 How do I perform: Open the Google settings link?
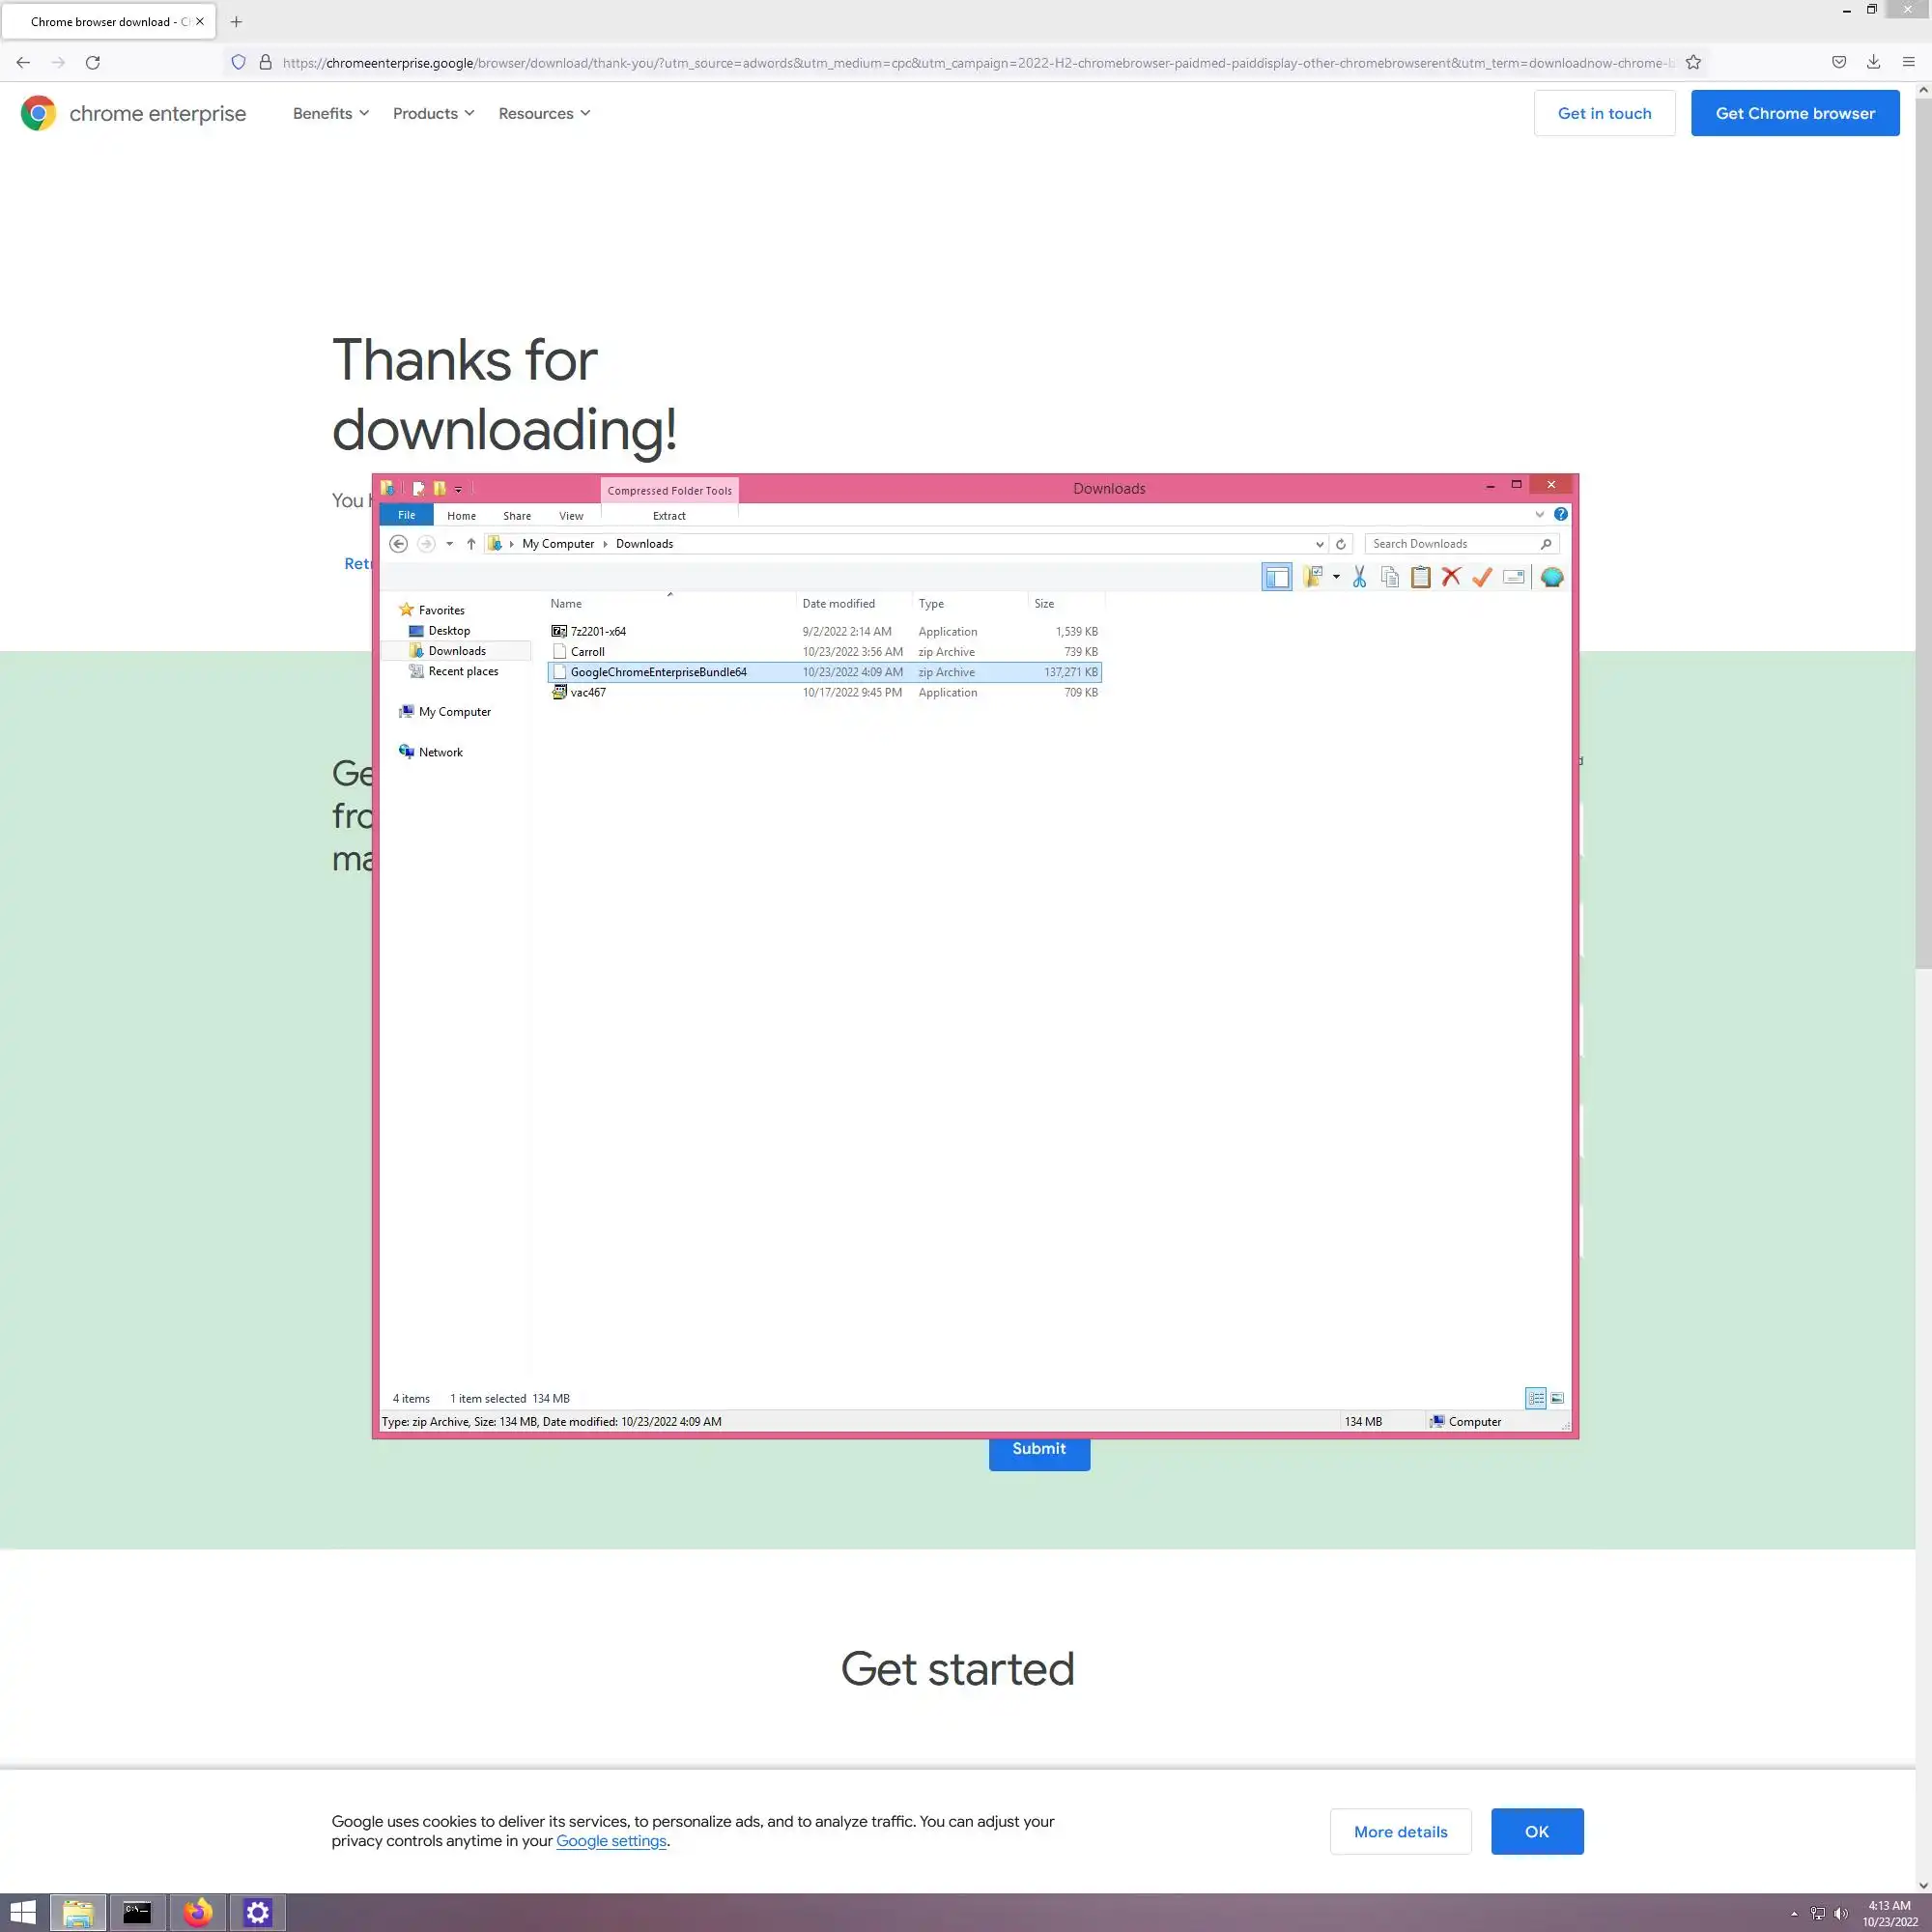coord(611,1841)
